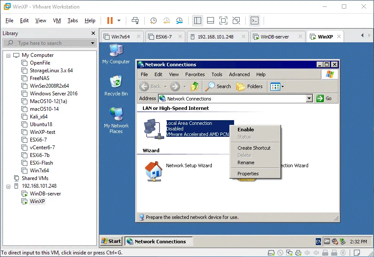
Task: Open the Network Setup Wizard icon
Action: point(153,170)
